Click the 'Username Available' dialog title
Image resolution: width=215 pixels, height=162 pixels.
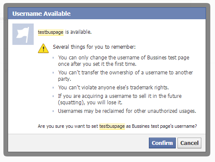[x=41, y=14]
